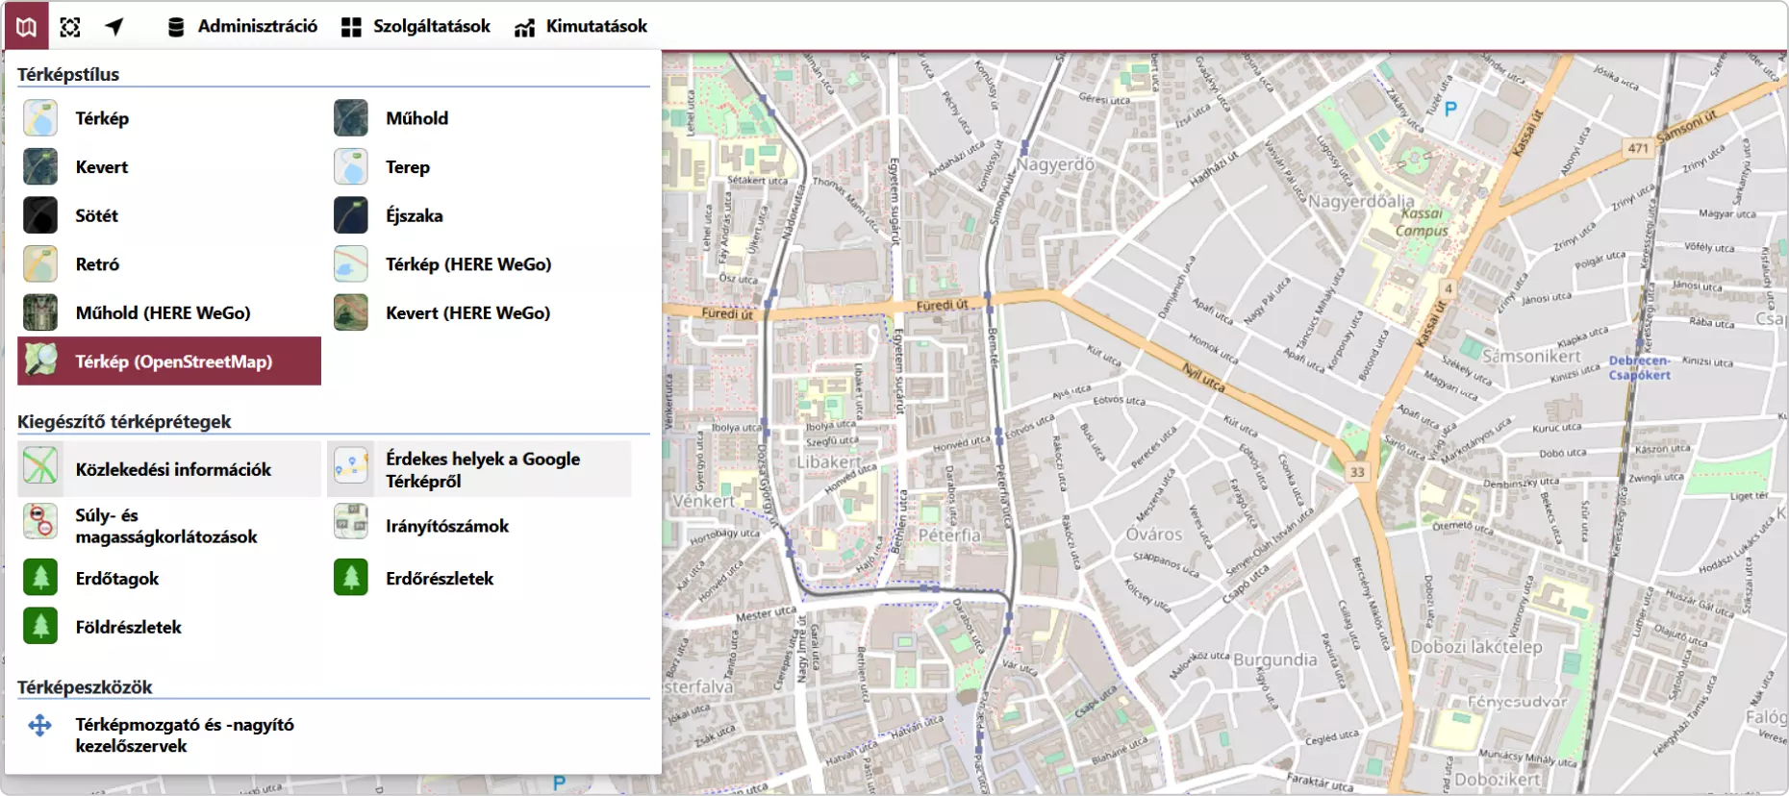
Task: Enable Földrészletek label
Action: coord(128,627)
